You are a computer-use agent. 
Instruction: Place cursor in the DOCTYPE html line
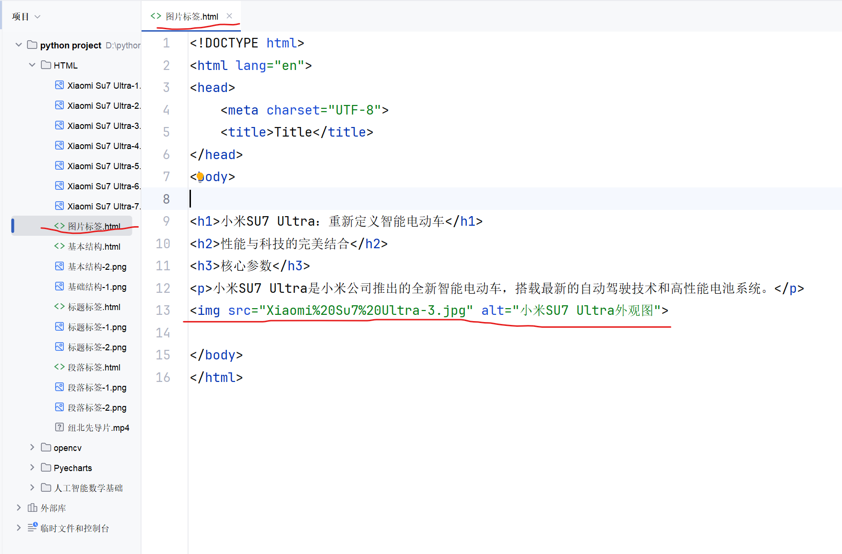[247, 43]
